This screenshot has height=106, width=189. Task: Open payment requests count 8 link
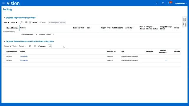[x=166, y=60]
